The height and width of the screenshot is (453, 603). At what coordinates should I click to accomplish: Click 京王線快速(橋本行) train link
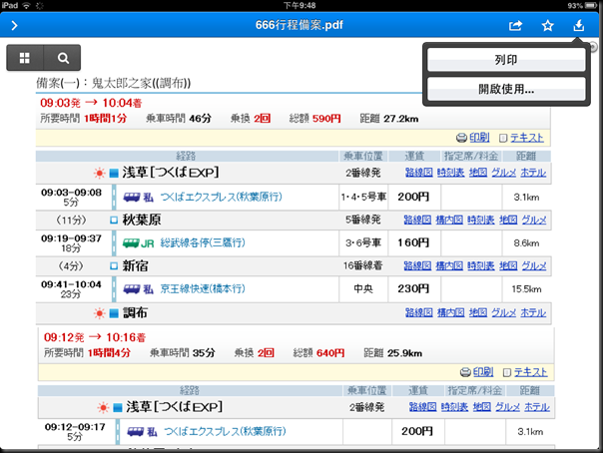[203, 289]
